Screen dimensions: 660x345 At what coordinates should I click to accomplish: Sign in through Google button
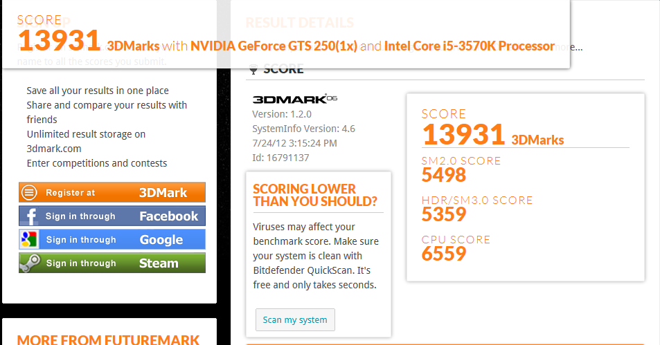coord(112,239)
